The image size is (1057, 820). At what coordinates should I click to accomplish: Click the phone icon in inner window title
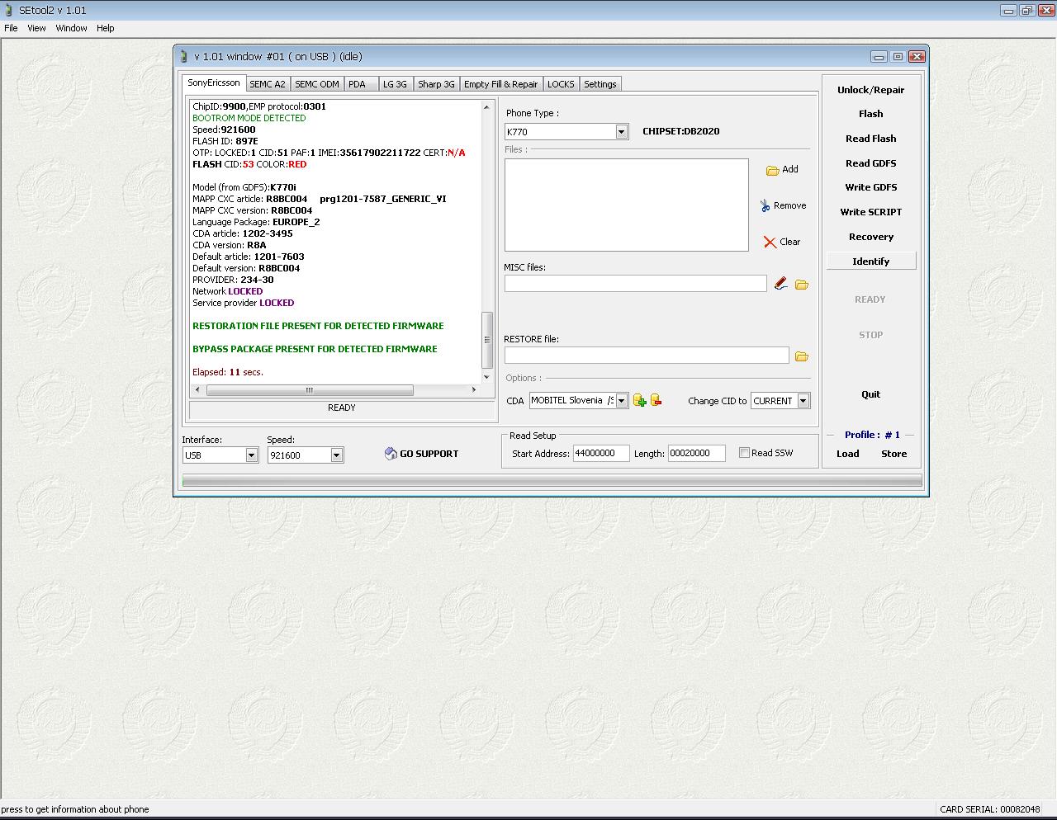(183, 56)
